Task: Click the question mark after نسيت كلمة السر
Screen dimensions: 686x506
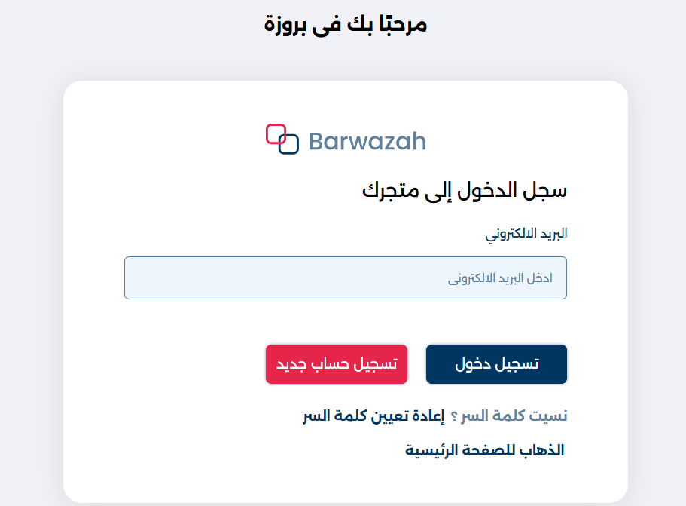Action: point(454,416)
